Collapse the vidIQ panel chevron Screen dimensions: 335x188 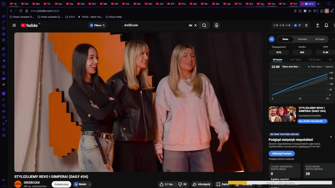click(333, 39)
